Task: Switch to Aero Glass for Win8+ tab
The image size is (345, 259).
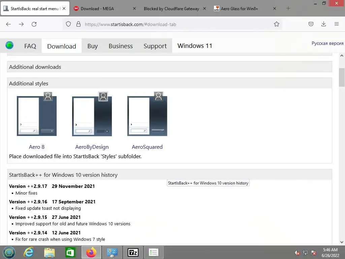Action: pos(240,8)
